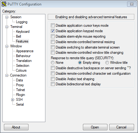Collapse the Connection tree node
Image resolution: width=138 pixels, height=133 pixels.
7,75
